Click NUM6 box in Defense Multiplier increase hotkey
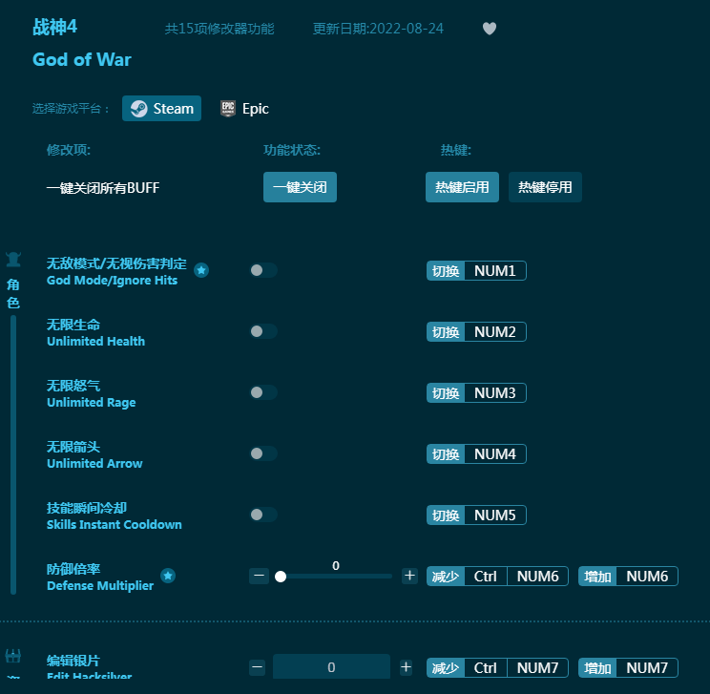The height and width of the screenshot is (694, 710). click(x=647, y=577)
